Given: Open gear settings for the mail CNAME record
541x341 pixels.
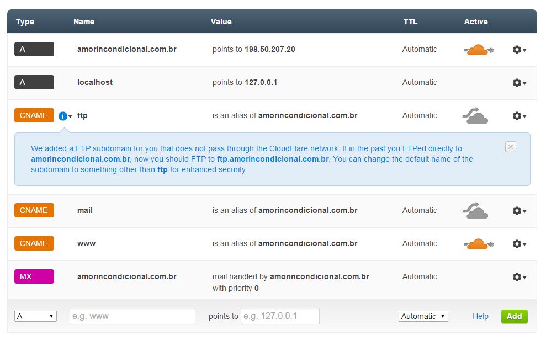Looking at the screenshot, I should [519, 211].
